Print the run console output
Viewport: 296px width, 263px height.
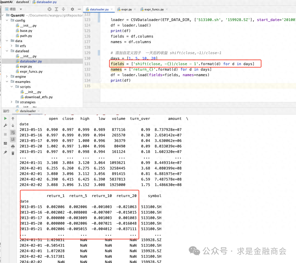tap(13, 146)
